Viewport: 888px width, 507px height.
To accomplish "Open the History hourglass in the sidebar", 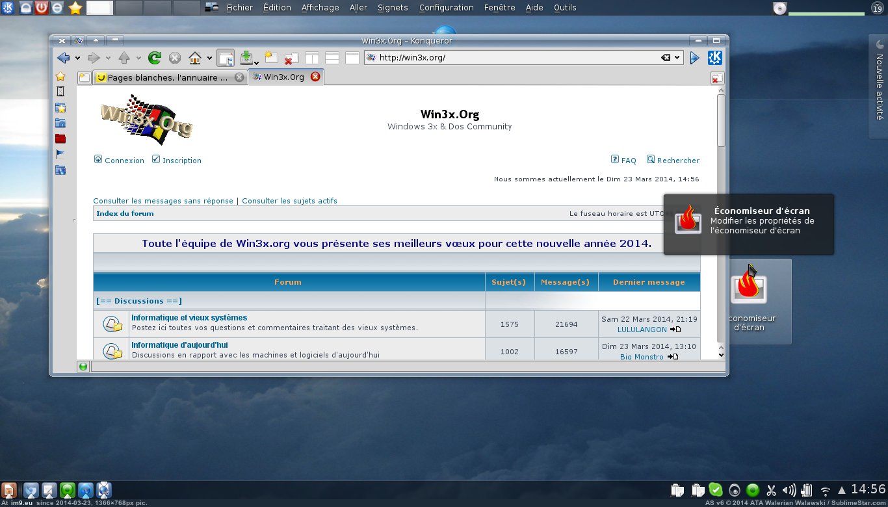I will coord(60,92).
